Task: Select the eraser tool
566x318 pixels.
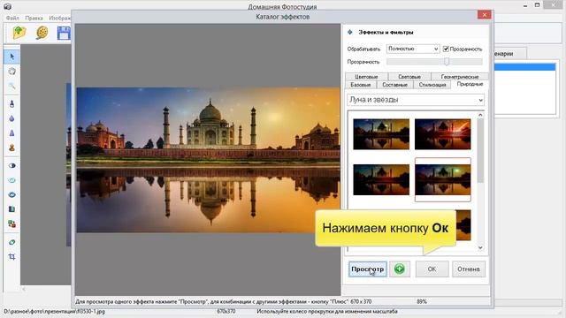Action: 11,242
